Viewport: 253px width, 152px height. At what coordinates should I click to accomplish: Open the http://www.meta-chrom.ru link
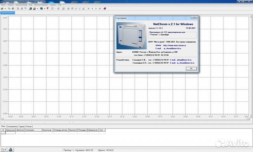[175, 45]
